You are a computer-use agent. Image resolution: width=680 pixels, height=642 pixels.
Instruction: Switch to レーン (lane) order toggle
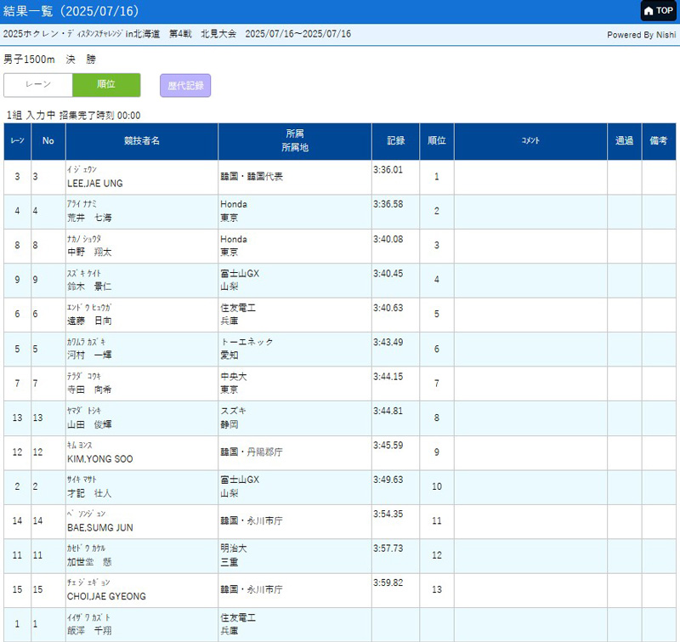click(38, 84)
